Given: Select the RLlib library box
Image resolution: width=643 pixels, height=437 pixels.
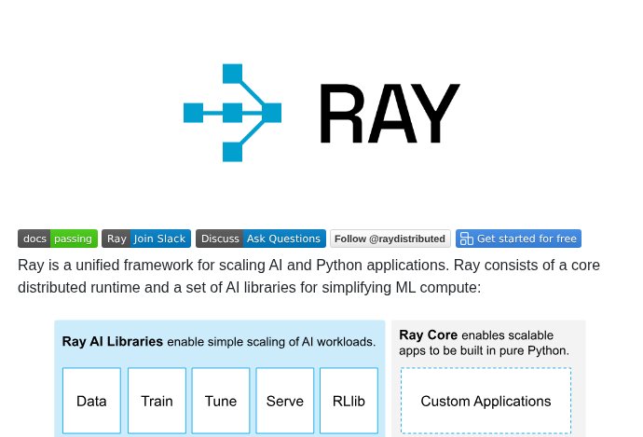Looking at the screenshot, I should 349,401.
